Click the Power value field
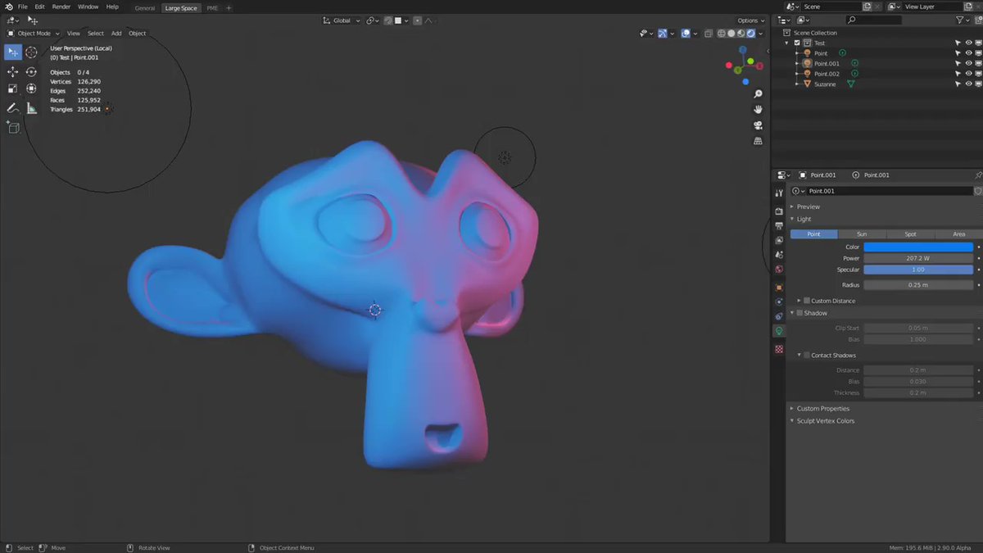This screenshot has height=553, width=983. (x=918, y=258)
